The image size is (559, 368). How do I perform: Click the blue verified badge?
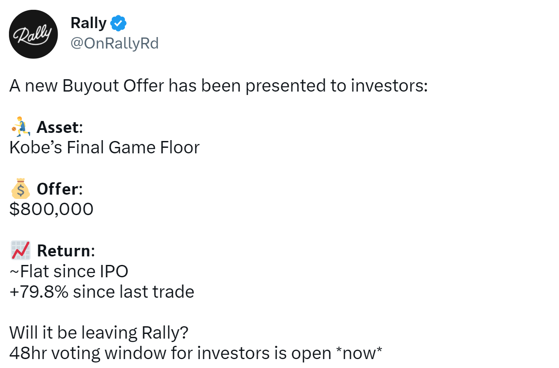[119, 23]
